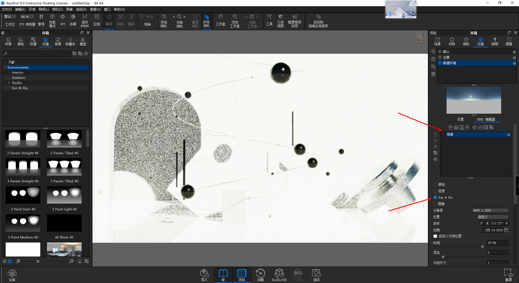Open the 位置 自定义 dropdown
This screenshot has height=283, width=519.
pyautogui.click(x=493, y=217)
